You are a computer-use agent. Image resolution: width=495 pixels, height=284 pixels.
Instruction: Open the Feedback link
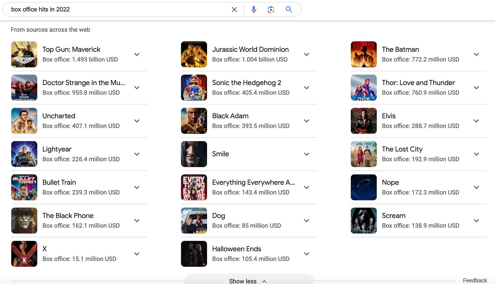(x=475, y=280)
